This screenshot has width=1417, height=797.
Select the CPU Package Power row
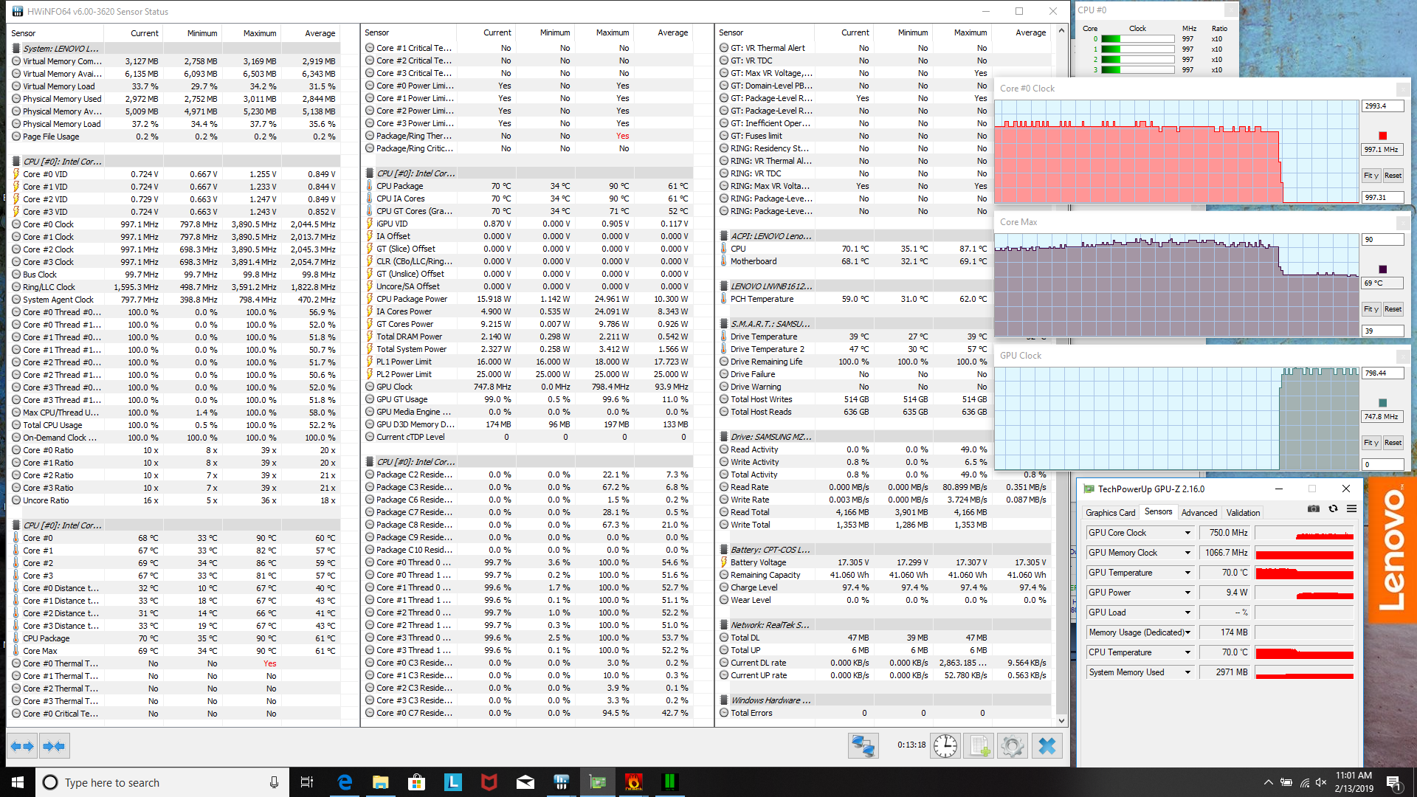coord(528,299)
